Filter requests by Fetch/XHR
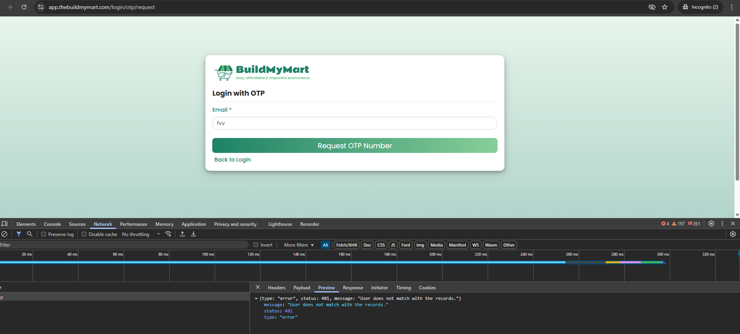Viewport: 740px width, 334px height. 346,245
